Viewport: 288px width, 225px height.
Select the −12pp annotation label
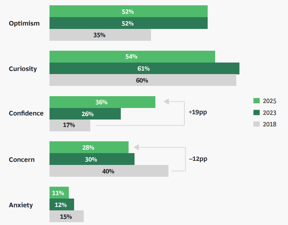pos(198,159)
